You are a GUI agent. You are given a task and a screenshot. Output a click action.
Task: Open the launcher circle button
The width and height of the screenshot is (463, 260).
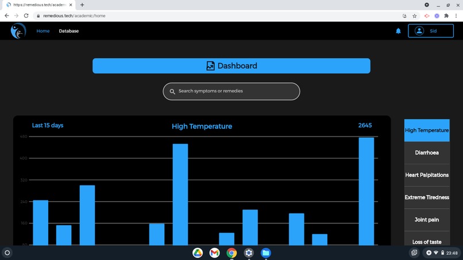tap(7, 253)
